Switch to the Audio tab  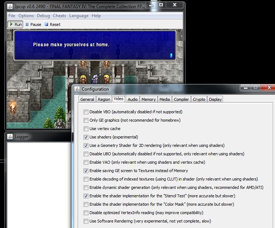pyautogui.click(x=132, y=99)
